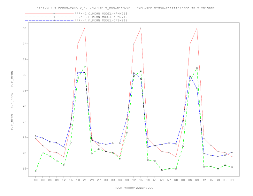253x196 pixels.
Task: Click x-axis tick label 60
Action: pyautogui.click(x=176, y=180)
